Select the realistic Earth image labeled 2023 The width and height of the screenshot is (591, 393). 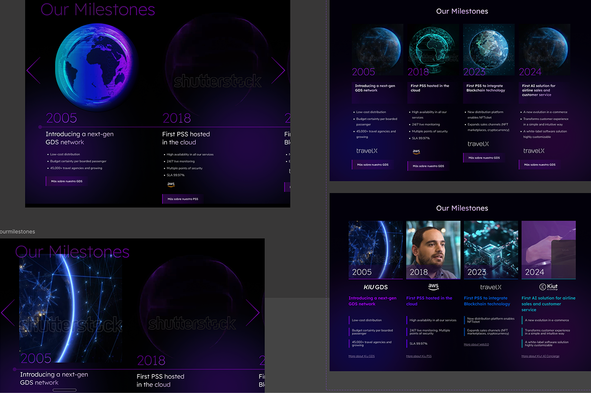pyautogui.click(x=489, y=50)
